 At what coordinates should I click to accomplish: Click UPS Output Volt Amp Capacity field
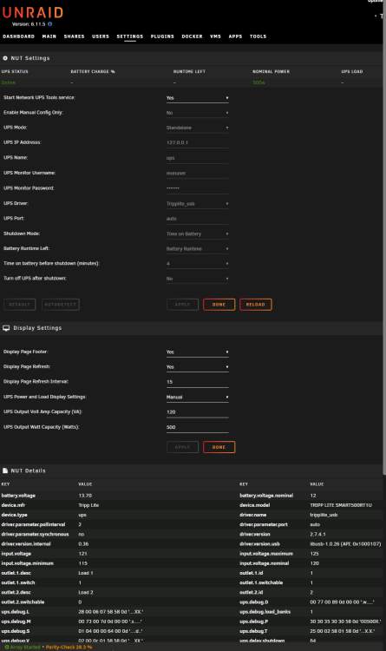(198, 412)
